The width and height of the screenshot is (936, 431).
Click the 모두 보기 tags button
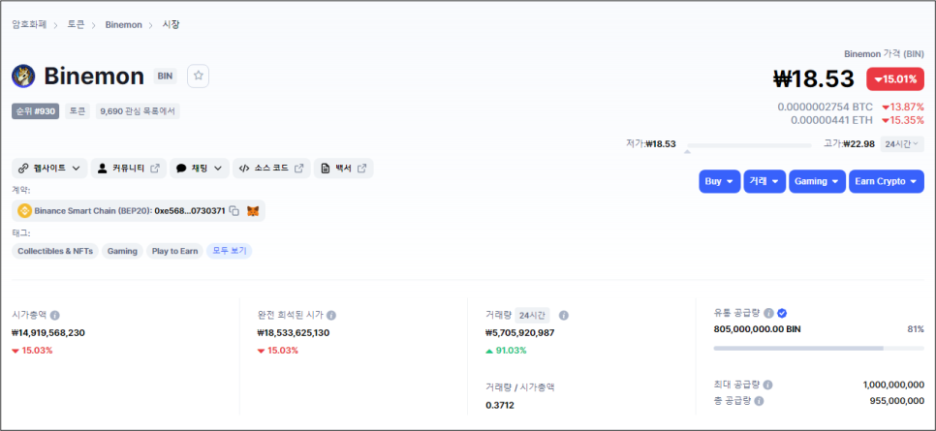click(x=230, y=251)
